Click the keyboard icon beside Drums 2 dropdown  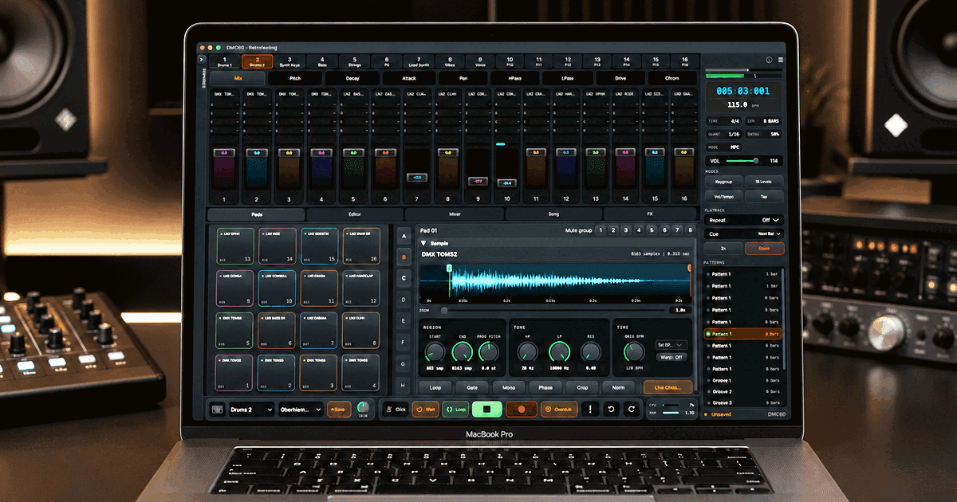[x=217, y=409]
